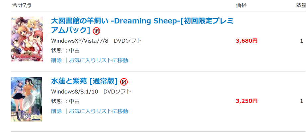
Task: Click the age-18 rating icon beside 大図書館の羊飼い
Action: pyautogui.click(x=97, y=31)
